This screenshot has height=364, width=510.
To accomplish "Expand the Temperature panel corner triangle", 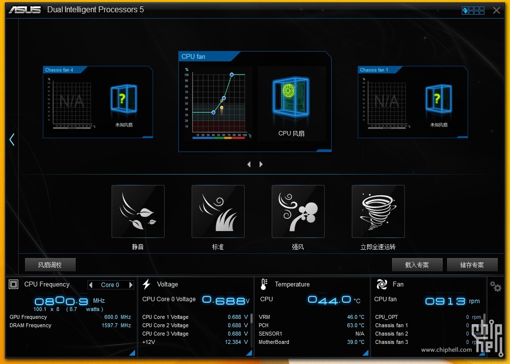I will [365, 353].
